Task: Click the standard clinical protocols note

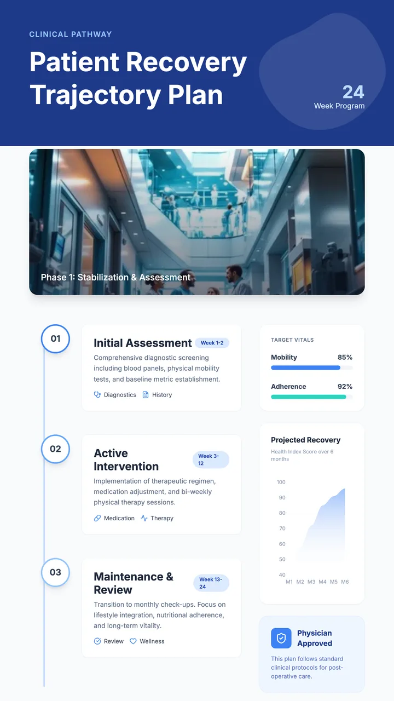Action: pyautogui.click(x=308, y=668)
